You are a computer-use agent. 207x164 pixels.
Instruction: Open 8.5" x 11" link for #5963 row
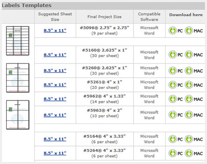point(55,115)
